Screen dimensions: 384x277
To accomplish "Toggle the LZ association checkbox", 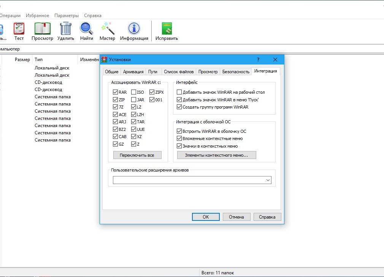I will click(133, 107).
